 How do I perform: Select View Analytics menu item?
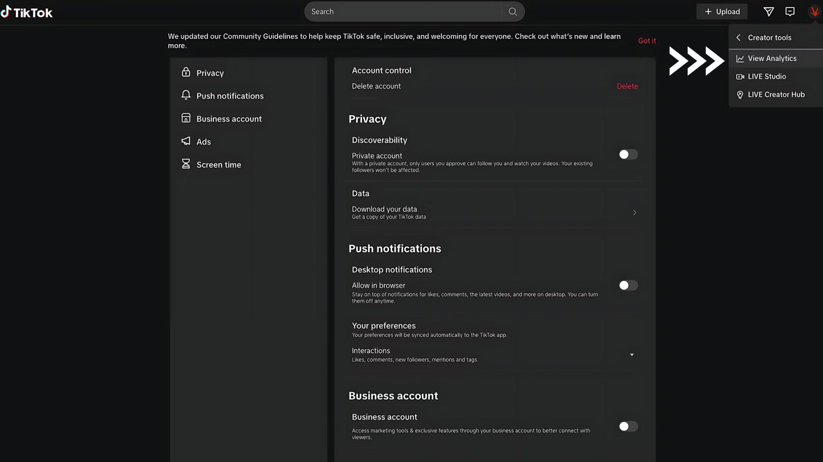772,59
